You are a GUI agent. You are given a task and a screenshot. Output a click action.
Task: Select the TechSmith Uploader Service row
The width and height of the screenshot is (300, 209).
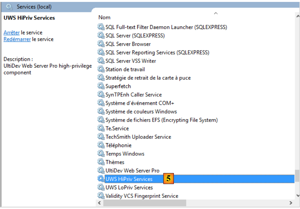(138, 137)
